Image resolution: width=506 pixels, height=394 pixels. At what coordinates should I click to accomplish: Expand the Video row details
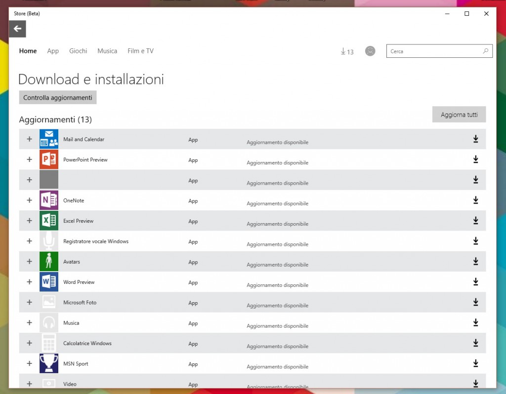(x=29, y=384)
